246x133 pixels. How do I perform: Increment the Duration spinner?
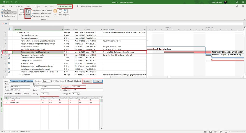(x=51, y=80)
